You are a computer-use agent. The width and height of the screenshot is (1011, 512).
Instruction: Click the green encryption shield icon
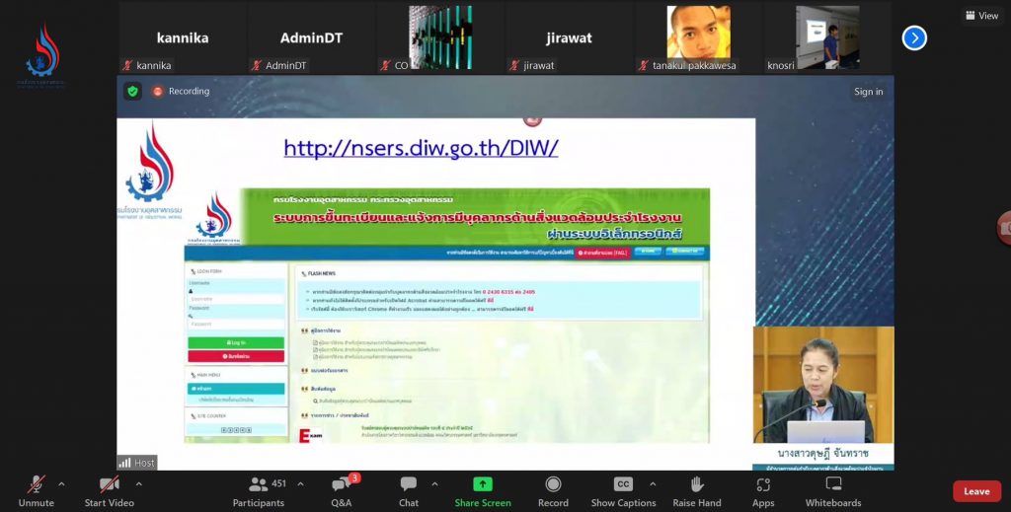(132, 91)
